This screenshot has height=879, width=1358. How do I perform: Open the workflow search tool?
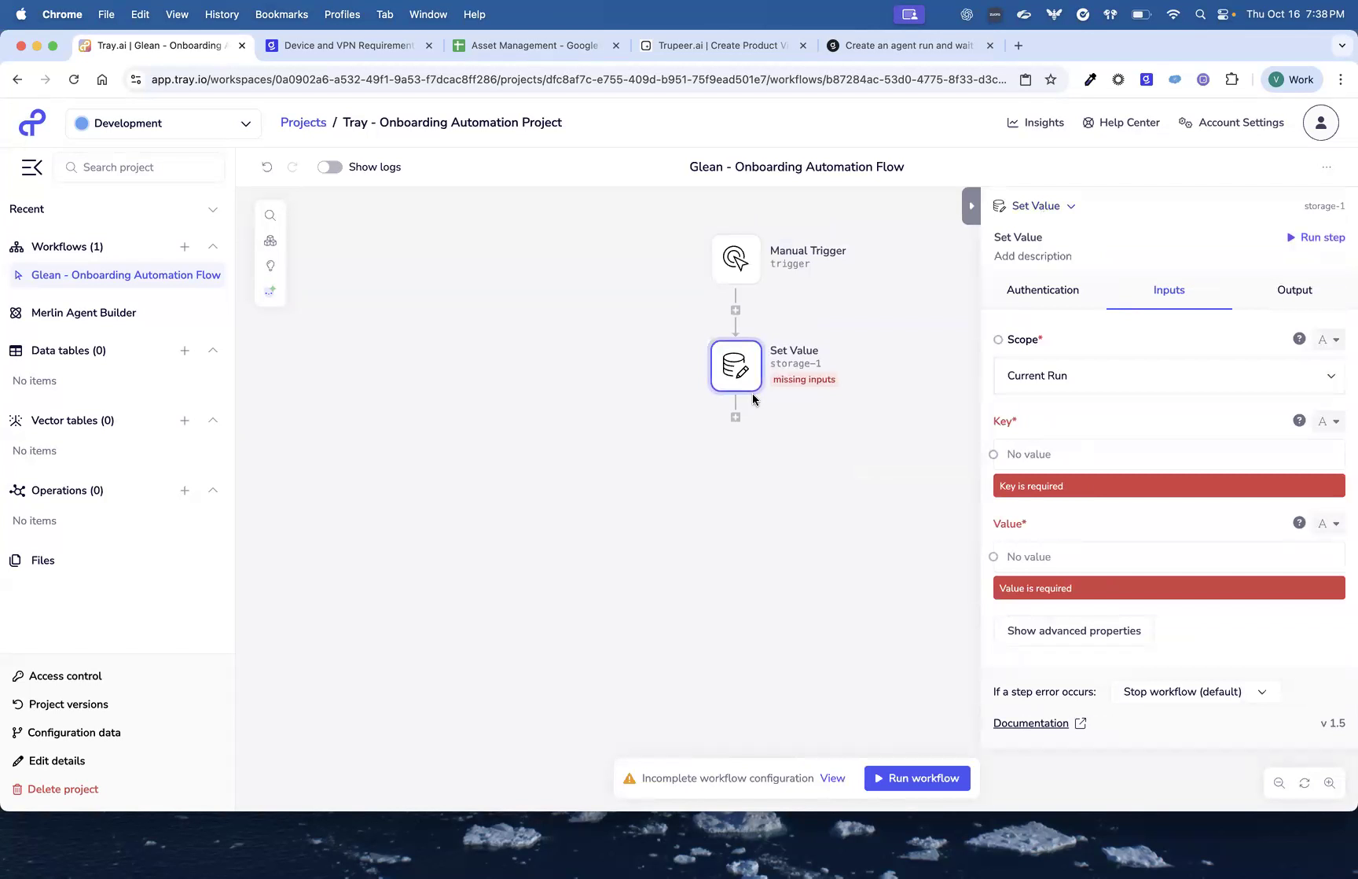coord(270,215)
